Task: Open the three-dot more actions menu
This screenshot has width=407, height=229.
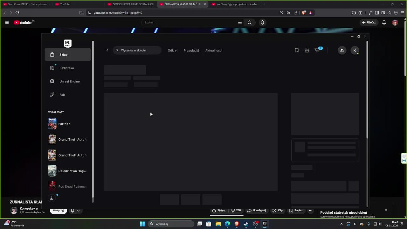Action: 311,211
